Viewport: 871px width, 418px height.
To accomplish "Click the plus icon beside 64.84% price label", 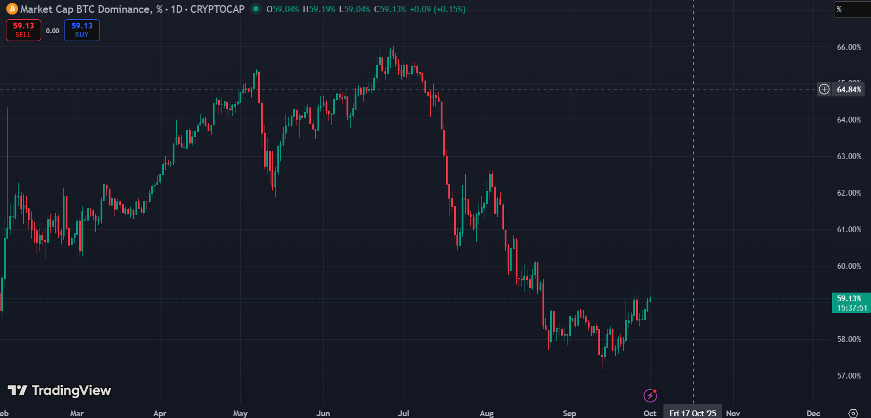I will click(x=824, y=89).
